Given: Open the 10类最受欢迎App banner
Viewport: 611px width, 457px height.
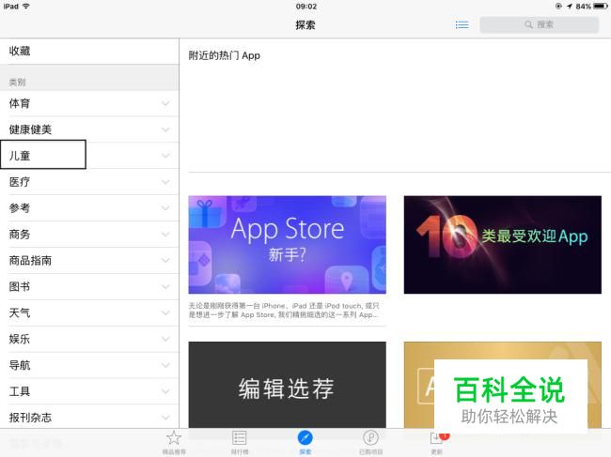Looking at the screenshot, I should tap(503, 245).
